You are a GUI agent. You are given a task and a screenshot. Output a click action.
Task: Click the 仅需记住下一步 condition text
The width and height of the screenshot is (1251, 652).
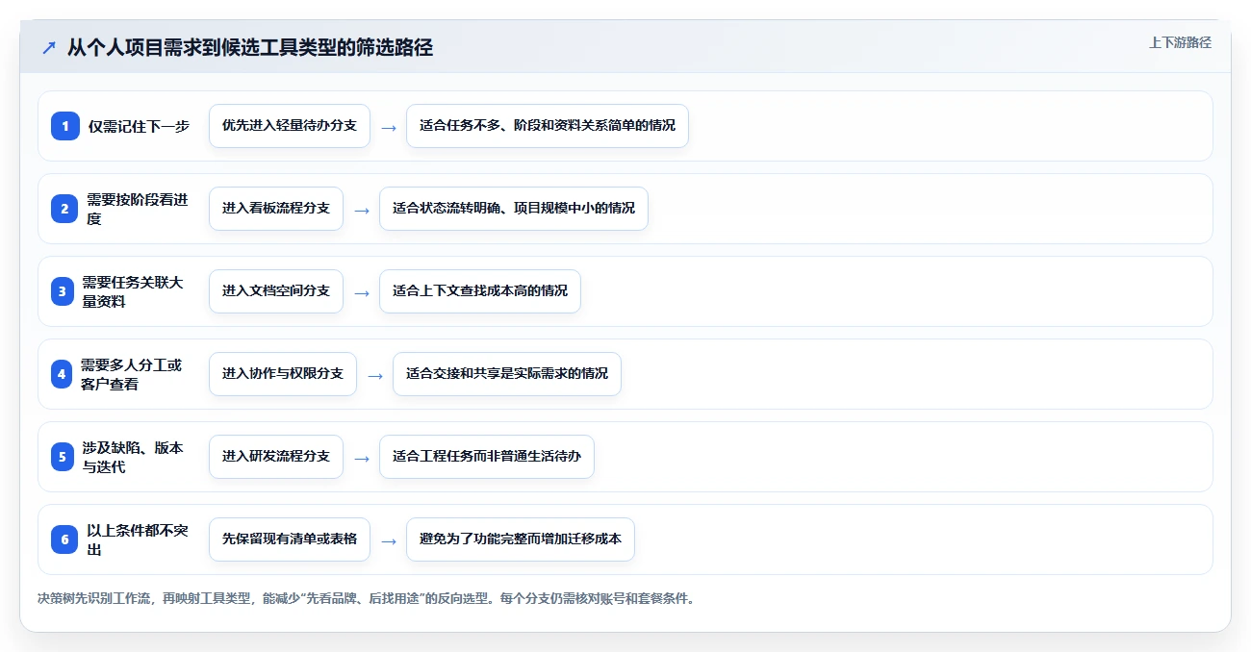[139, 126]
